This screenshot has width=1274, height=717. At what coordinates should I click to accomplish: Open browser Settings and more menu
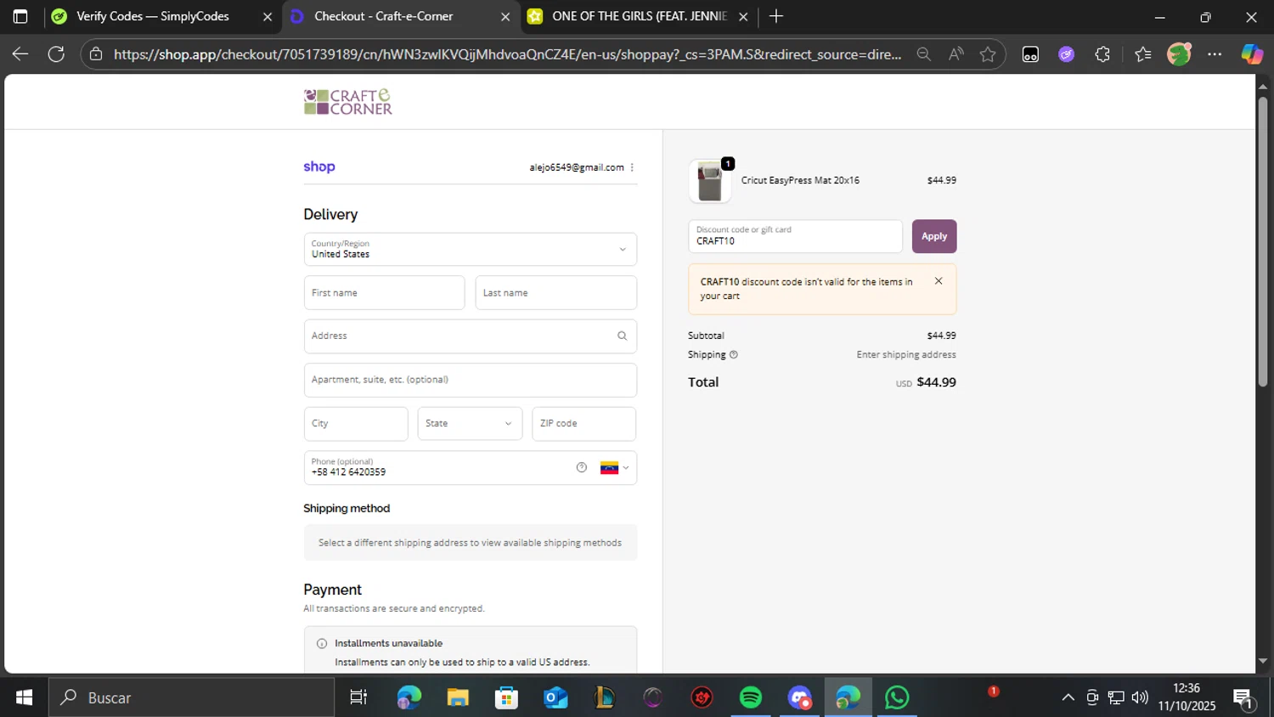coord(1215,54)
